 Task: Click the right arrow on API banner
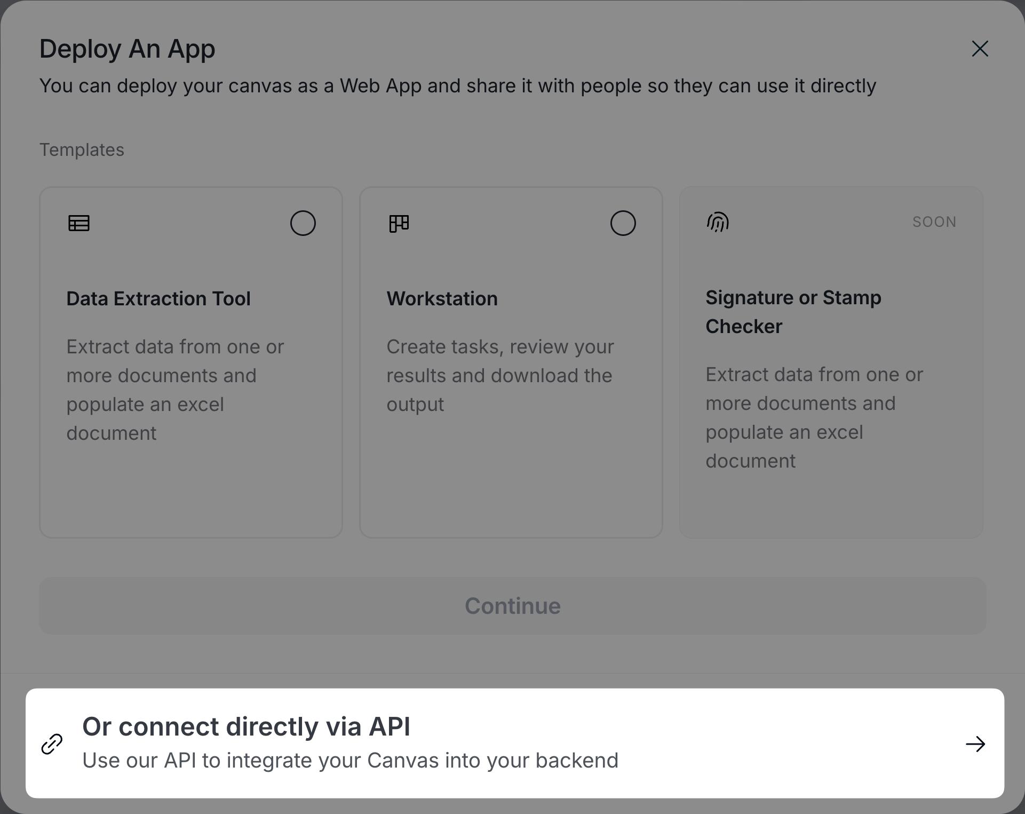(975, 744)
